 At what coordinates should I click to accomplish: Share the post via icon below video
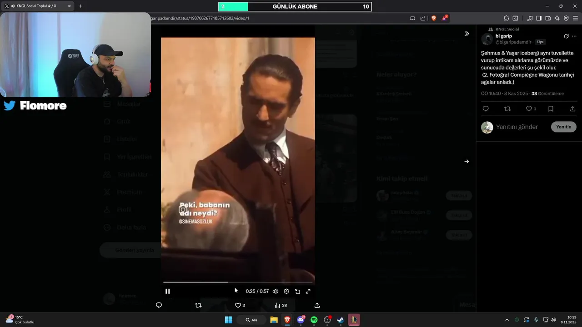pyautogui.click(x=317, y=305)
